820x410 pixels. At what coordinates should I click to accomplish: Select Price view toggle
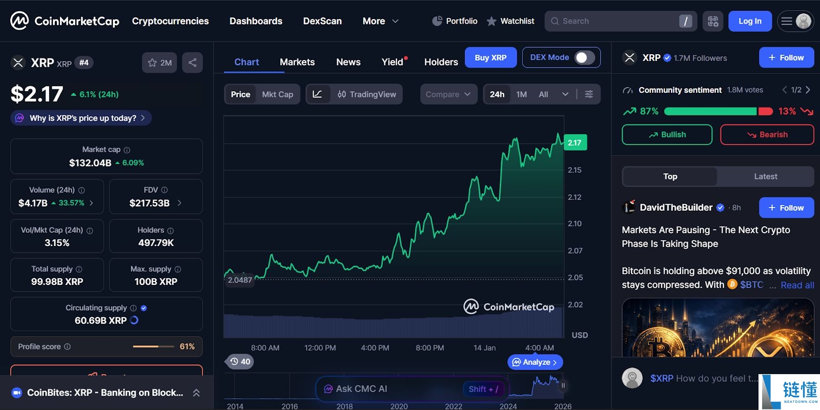[x=240, y=94]
